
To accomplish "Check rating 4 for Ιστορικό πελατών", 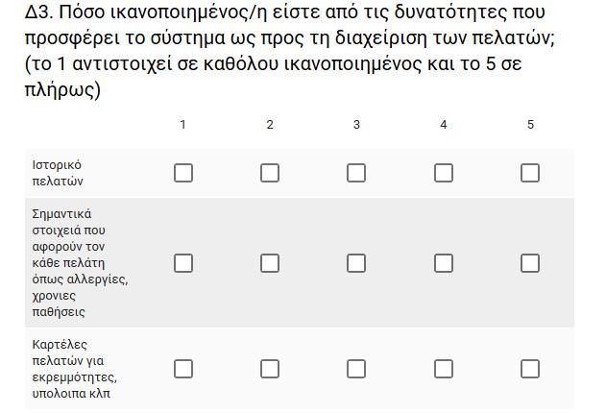I will 444,173.
